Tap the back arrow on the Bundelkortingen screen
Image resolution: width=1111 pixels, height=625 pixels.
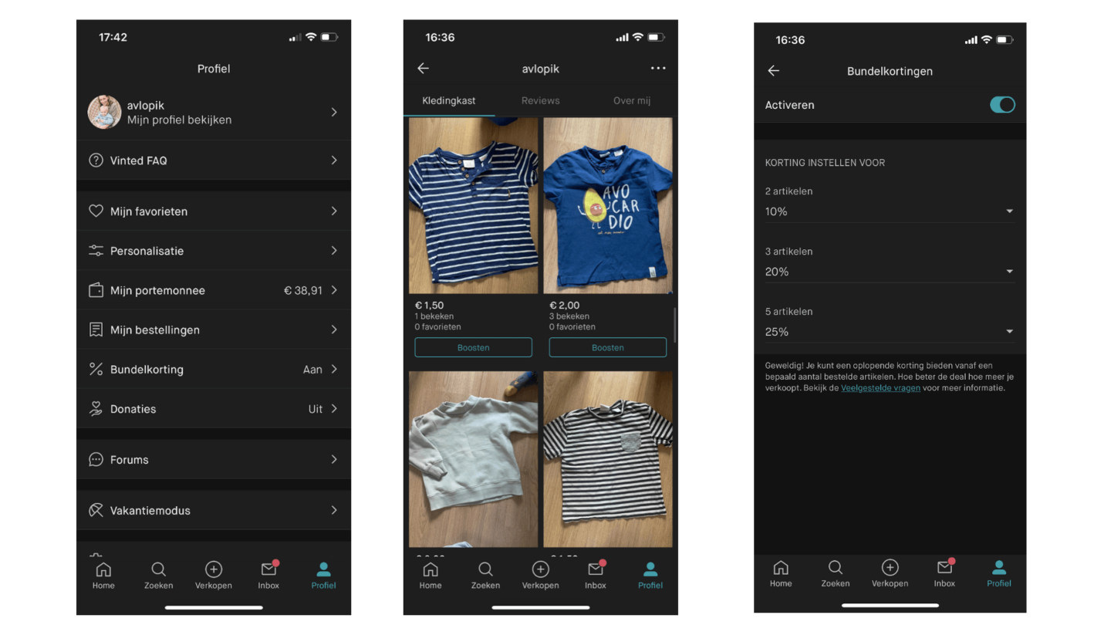[774, 71]
